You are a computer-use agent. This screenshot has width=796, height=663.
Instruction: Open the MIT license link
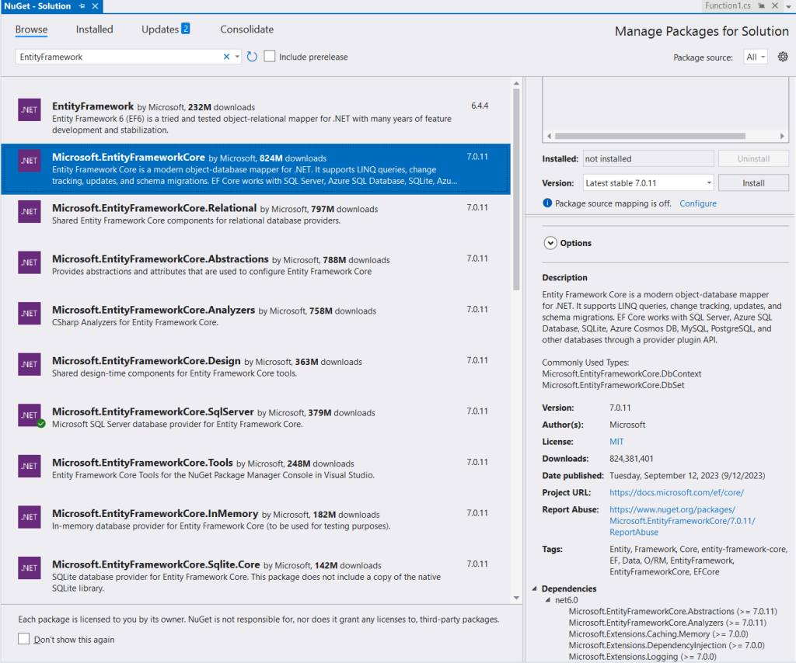click(616, 442)
